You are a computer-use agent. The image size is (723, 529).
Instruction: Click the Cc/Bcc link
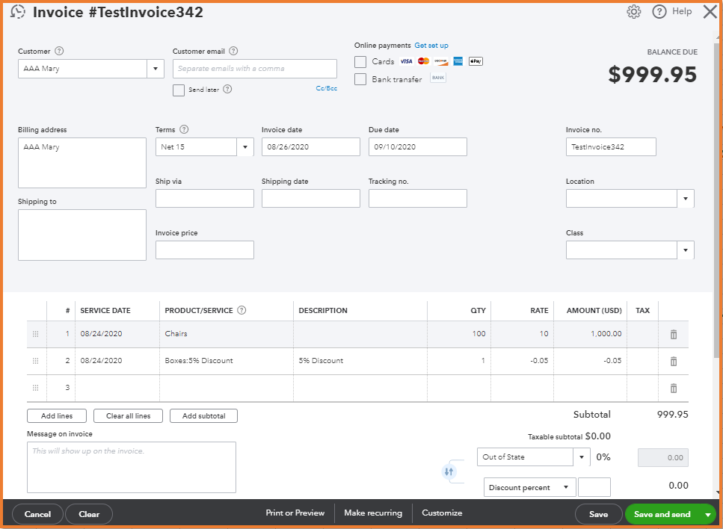point(327,88)
